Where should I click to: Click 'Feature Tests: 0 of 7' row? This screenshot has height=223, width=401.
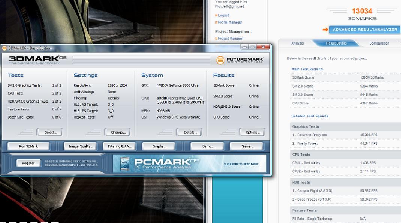[34, 109]
